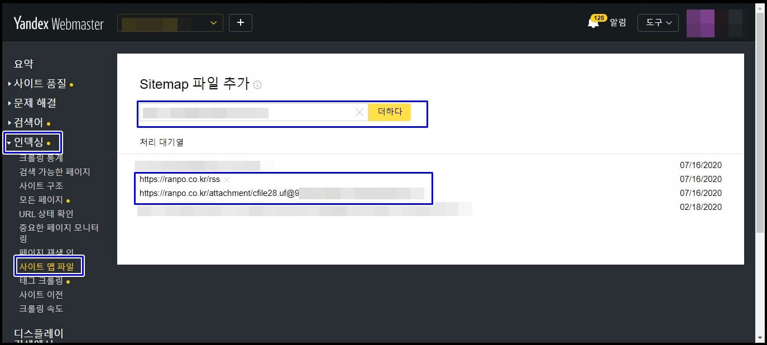Open 크롤링 속도 page
The height and width of the screenshot is (345, 767).
[41, 309]
